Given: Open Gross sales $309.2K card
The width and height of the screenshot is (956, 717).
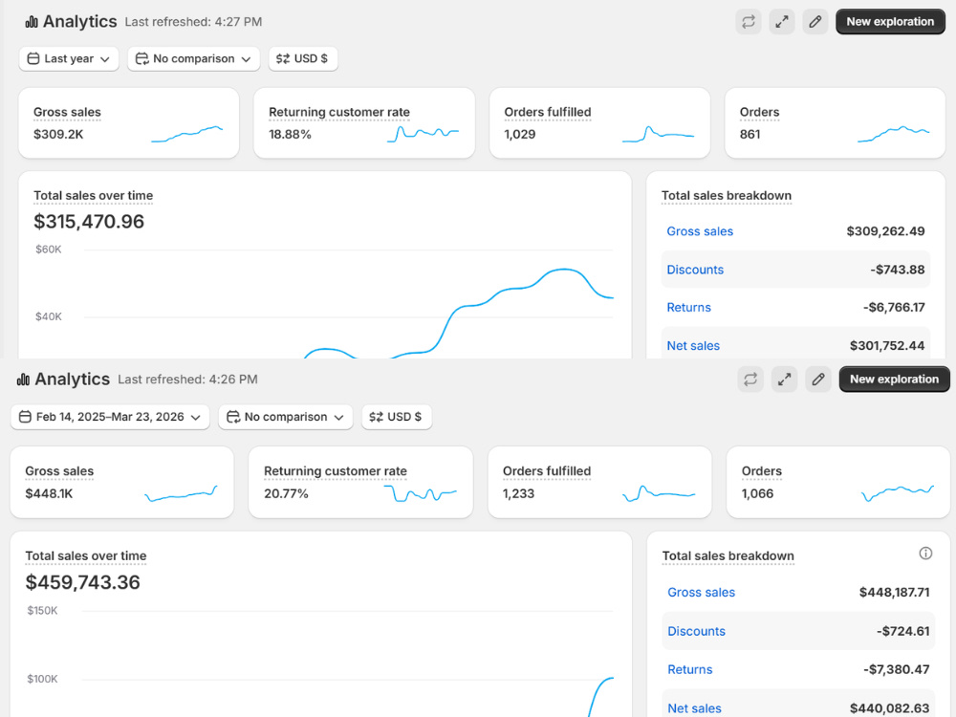Looking at the screenshot, I should (x=129, y=123).
